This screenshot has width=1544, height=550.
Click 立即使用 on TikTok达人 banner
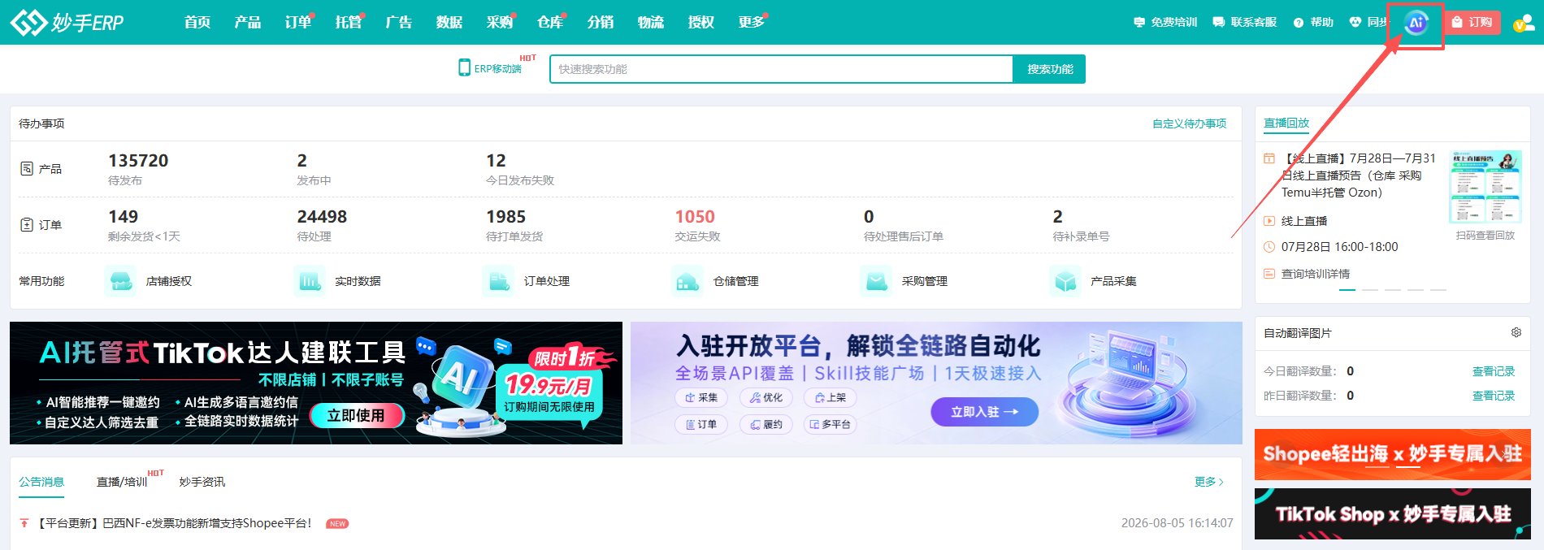click(356, 416)
